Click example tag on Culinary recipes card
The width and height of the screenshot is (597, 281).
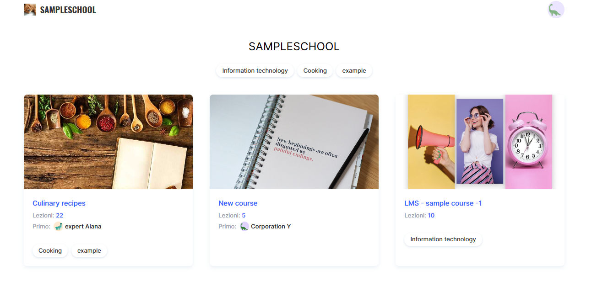pos(89,251)
